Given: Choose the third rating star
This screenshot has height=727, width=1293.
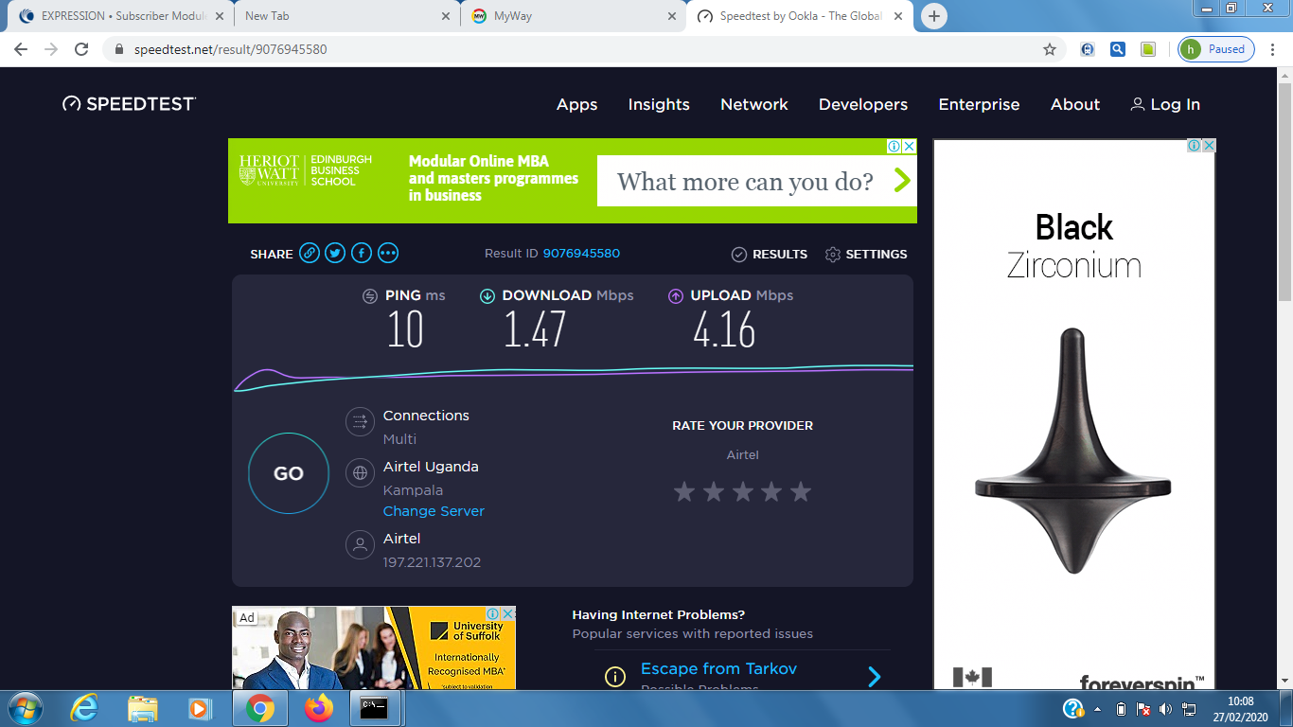Looking at the screenshot, I should point(743,491).
